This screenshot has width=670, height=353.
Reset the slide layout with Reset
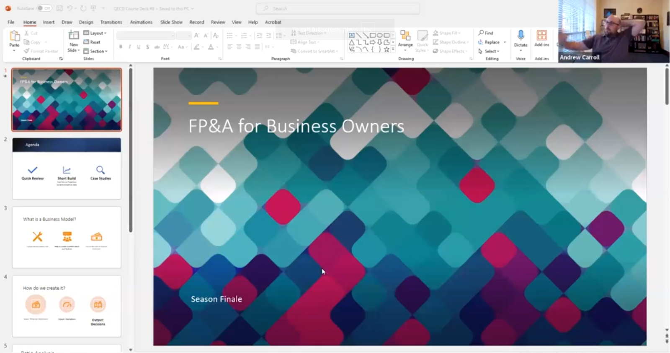click(x=92, y=42)
